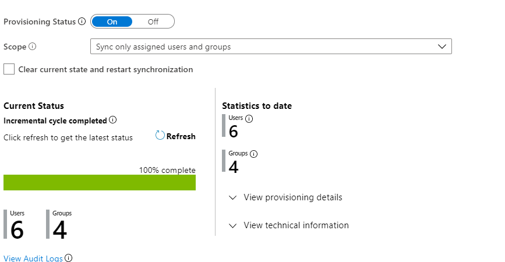Click the info icon next to Provisioning Status

coord(82,22)
